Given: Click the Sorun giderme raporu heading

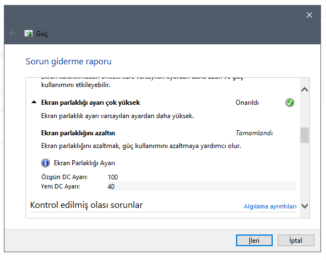Looking at the screenshot, I should click(x=69, y=62).
